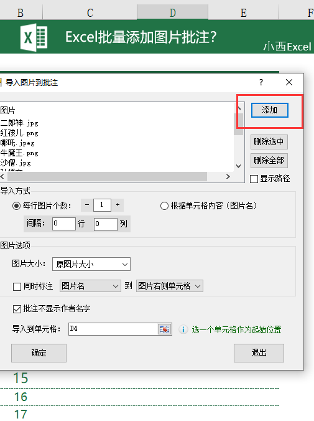
Task: Select 每行图片个数 radio option
Action: 16,206
